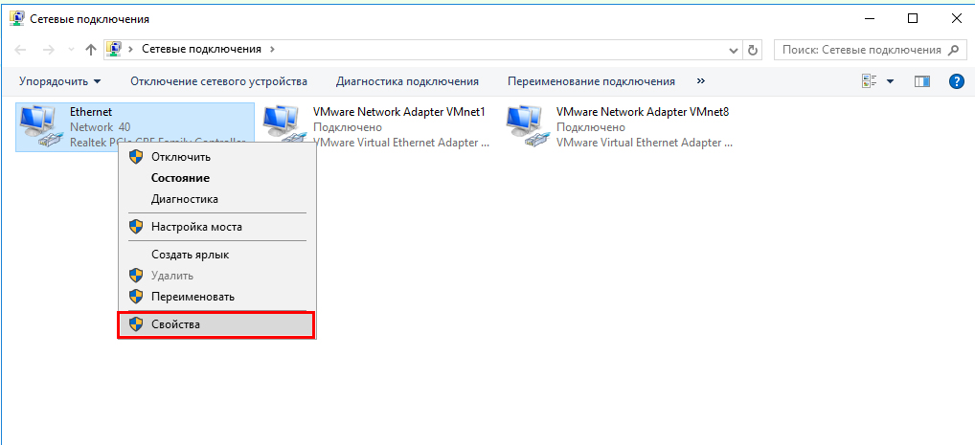
Task: Click VMware Network Adapter VMnet8 name
Action: point(643,113)
